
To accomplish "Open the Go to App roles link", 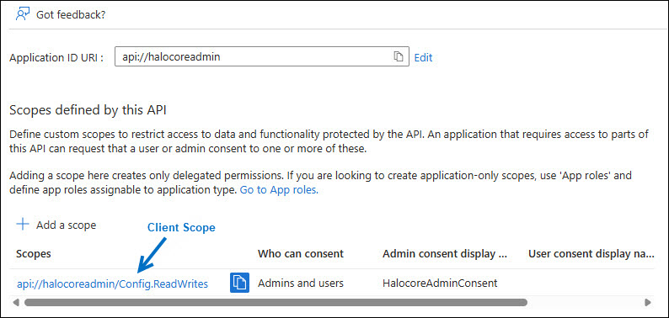I will [x=280, y=190].
